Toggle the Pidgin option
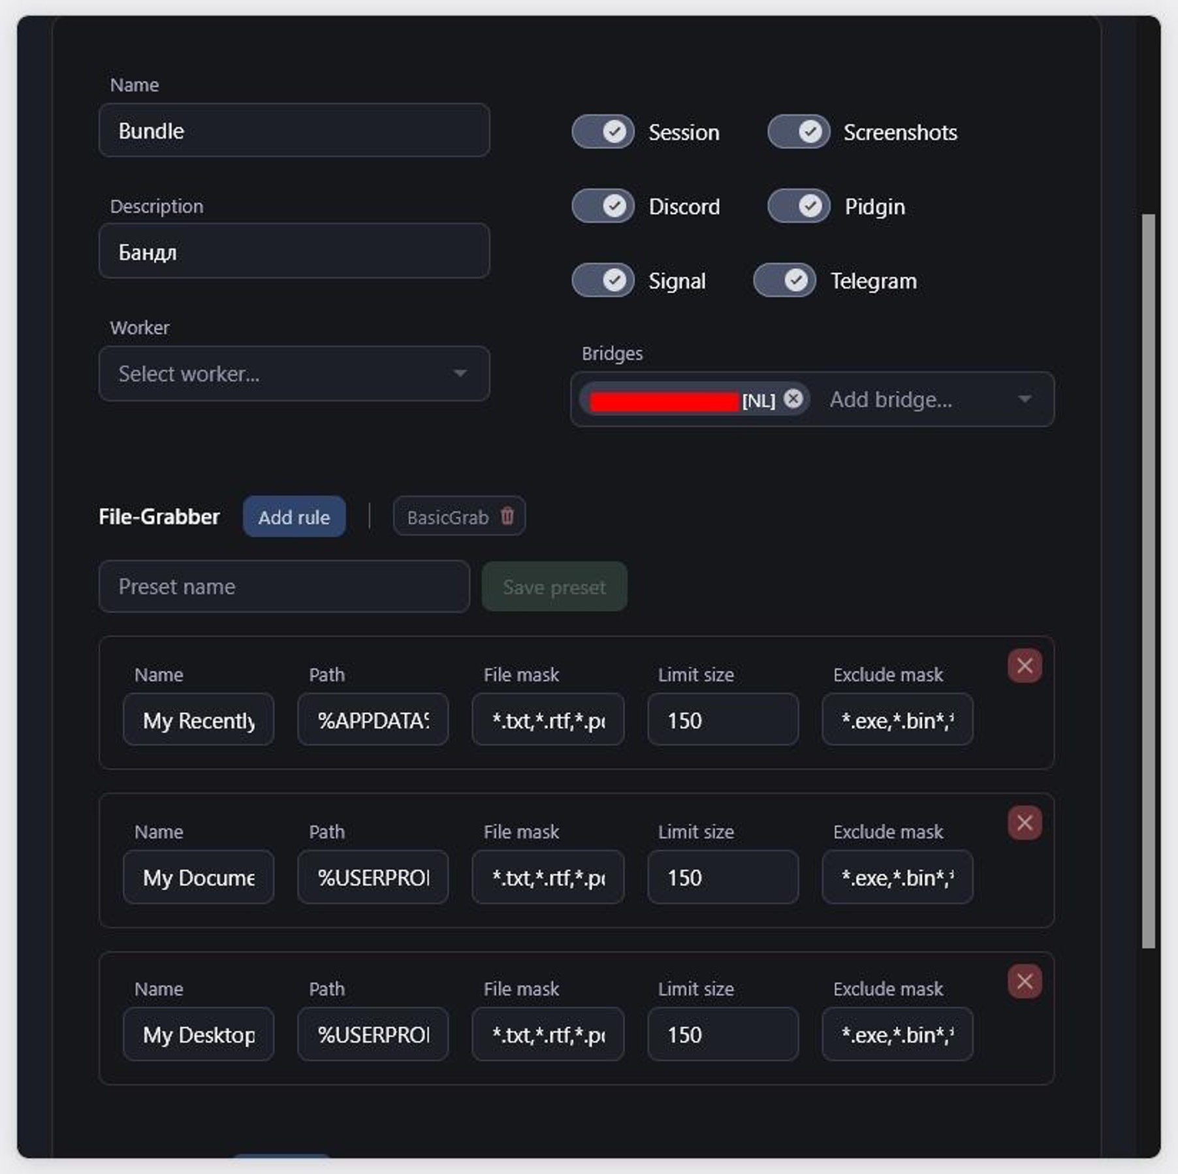The image size is (1178, 1174). pos(798,206)
